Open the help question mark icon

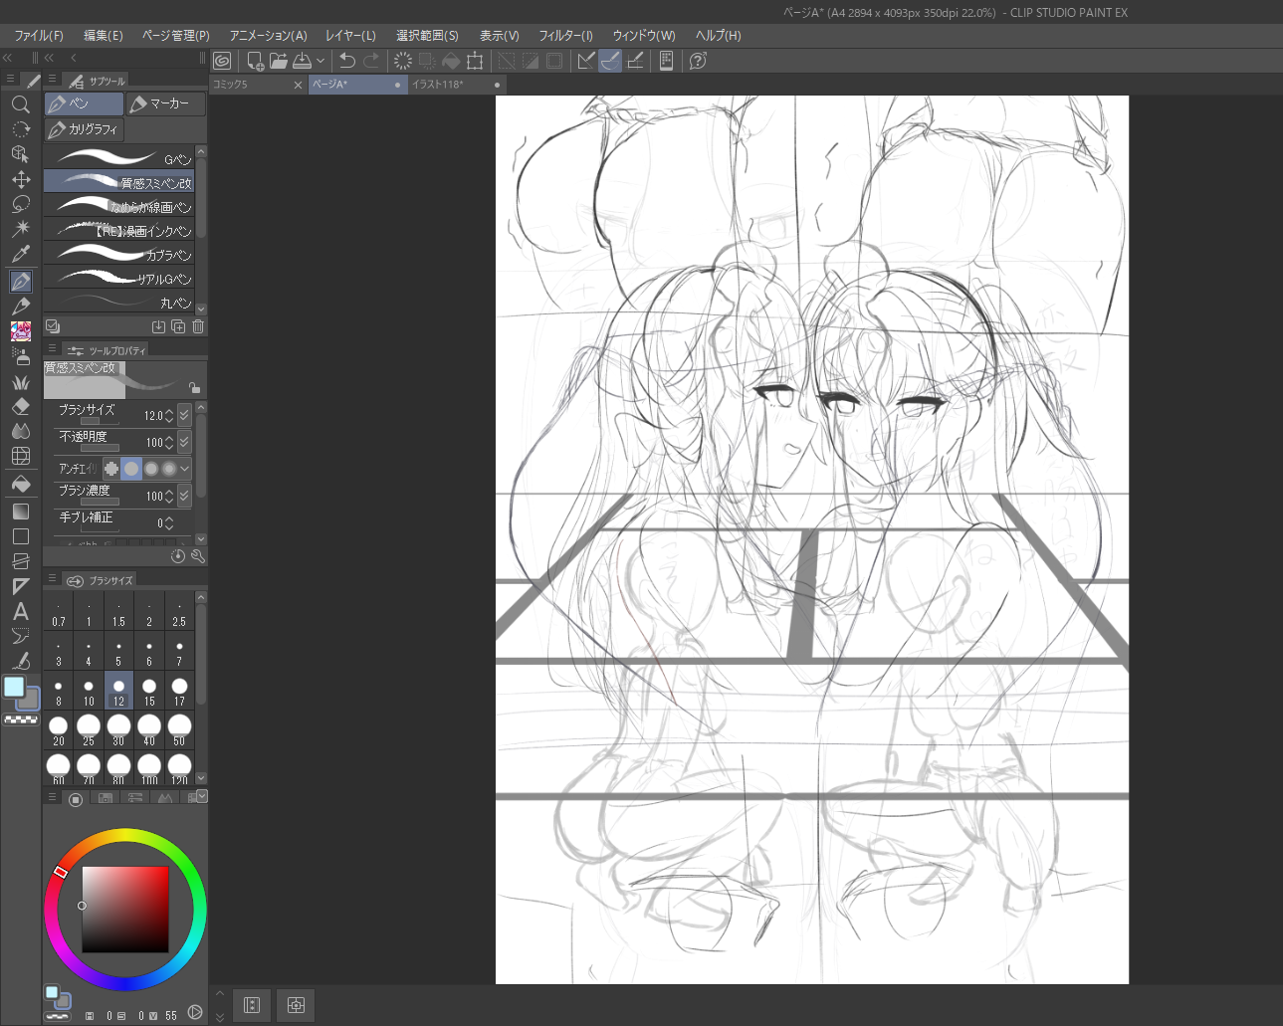tap(698, 61)
